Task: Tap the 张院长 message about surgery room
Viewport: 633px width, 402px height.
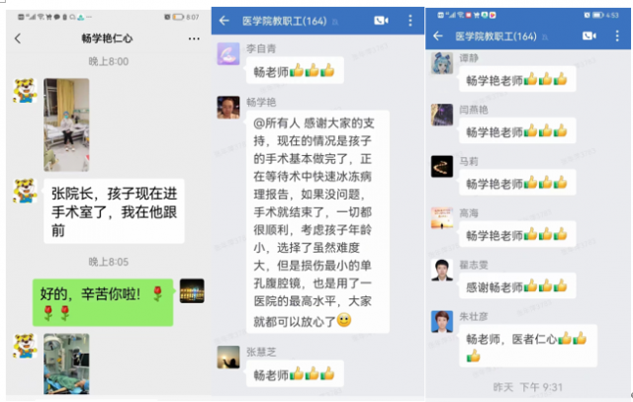Action: pos(114,211)
